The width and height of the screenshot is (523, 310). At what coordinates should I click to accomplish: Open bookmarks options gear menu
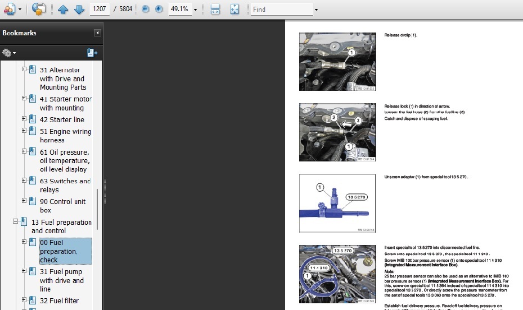click(8, 53)
